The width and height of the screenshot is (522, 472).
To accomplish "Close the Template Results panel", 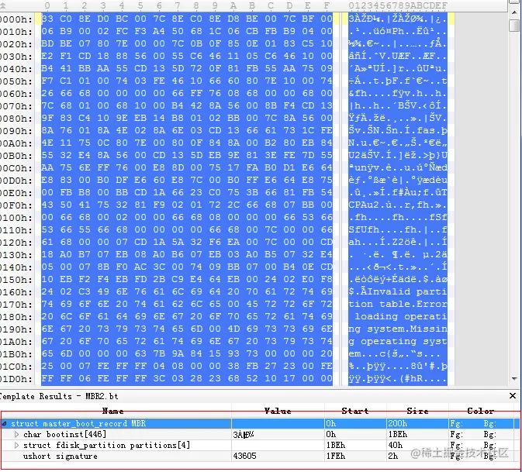I will (513, 396).
